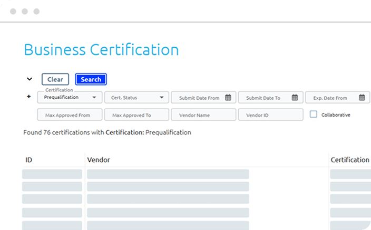This screenshot has height=230, width=371.
Task: Open calendar icon for Submit Date To
Action: pyautogui.click(x=295, y=98)
